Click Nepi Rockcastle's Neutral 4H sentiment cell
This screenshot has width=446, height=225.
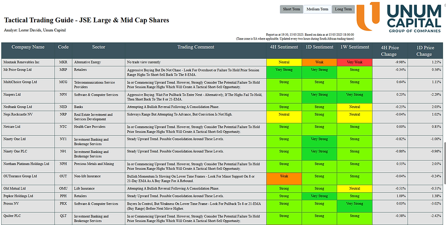point(284,117)
